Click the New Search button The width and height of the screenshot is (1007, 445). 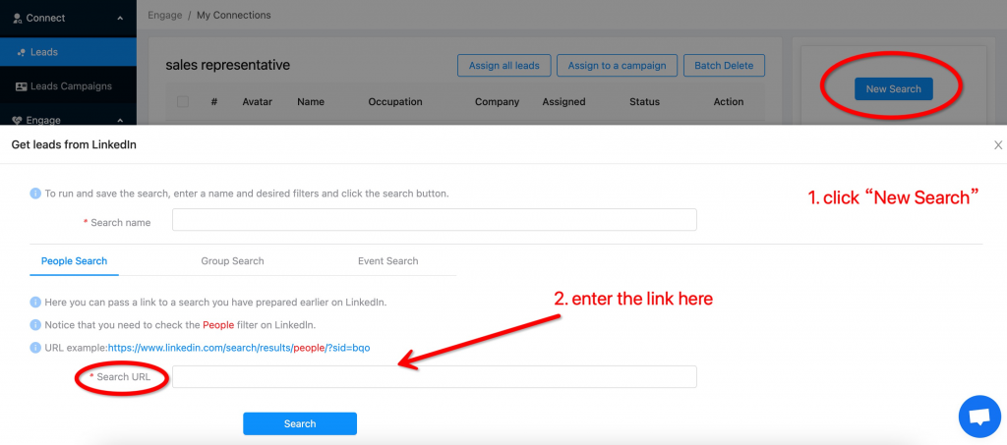(x=893, y=89)
